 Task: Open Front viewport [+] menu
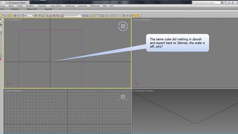134,20
